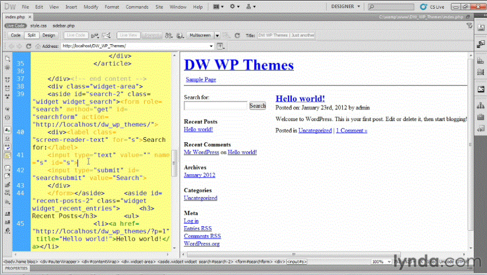The height and width of the screenshot is (275, 487).
Task: Open the Live View options dropdown
Action: click(221, 46)
